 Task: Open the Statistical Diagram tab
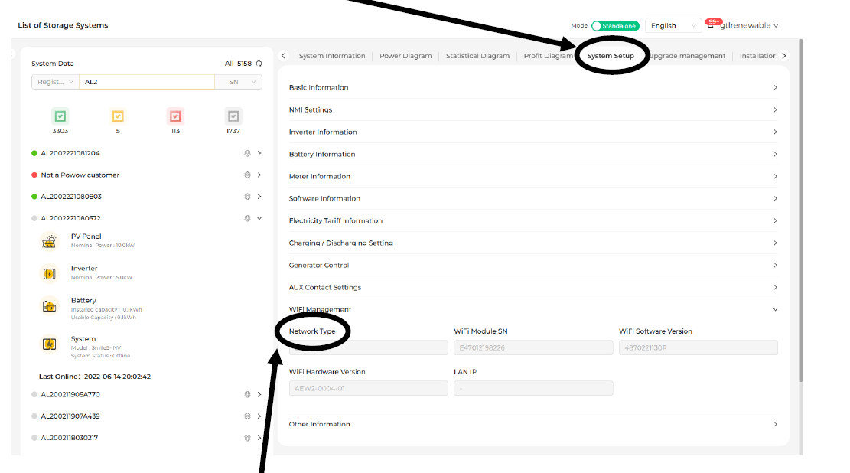click(477, 56)
